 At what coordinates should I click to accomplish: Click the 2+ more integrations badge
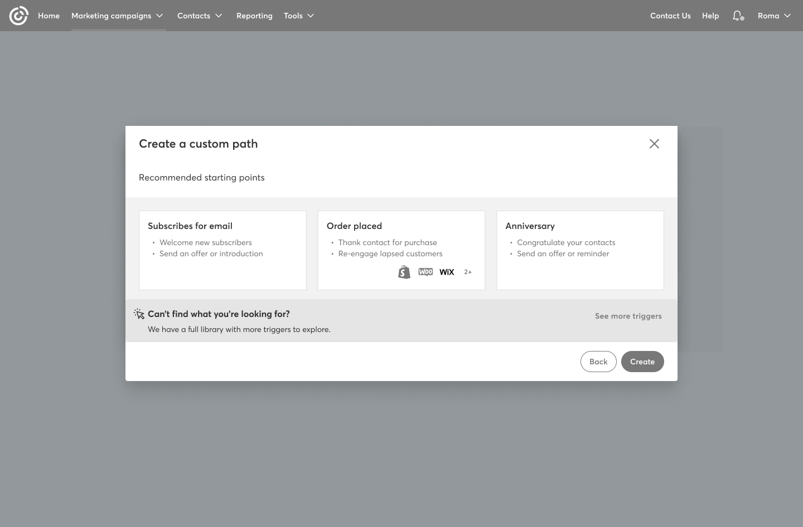[468, 272]
